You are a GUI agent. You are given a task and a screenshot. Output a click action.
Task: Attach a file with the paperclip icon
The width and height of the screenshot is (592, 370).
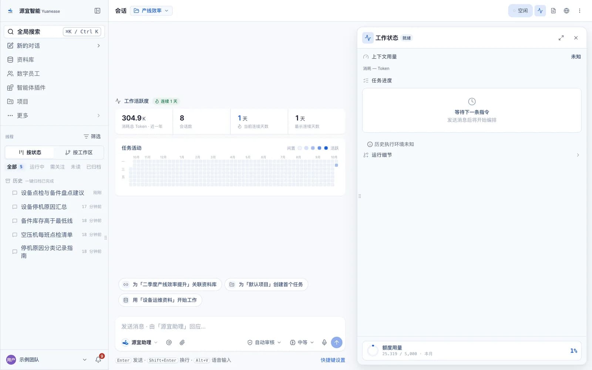[x=182, y=343]
